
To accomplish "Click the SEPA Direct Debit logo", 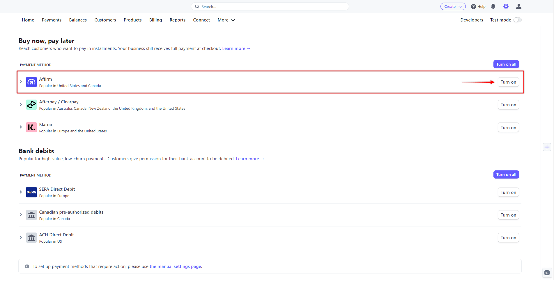I will 31,192.
